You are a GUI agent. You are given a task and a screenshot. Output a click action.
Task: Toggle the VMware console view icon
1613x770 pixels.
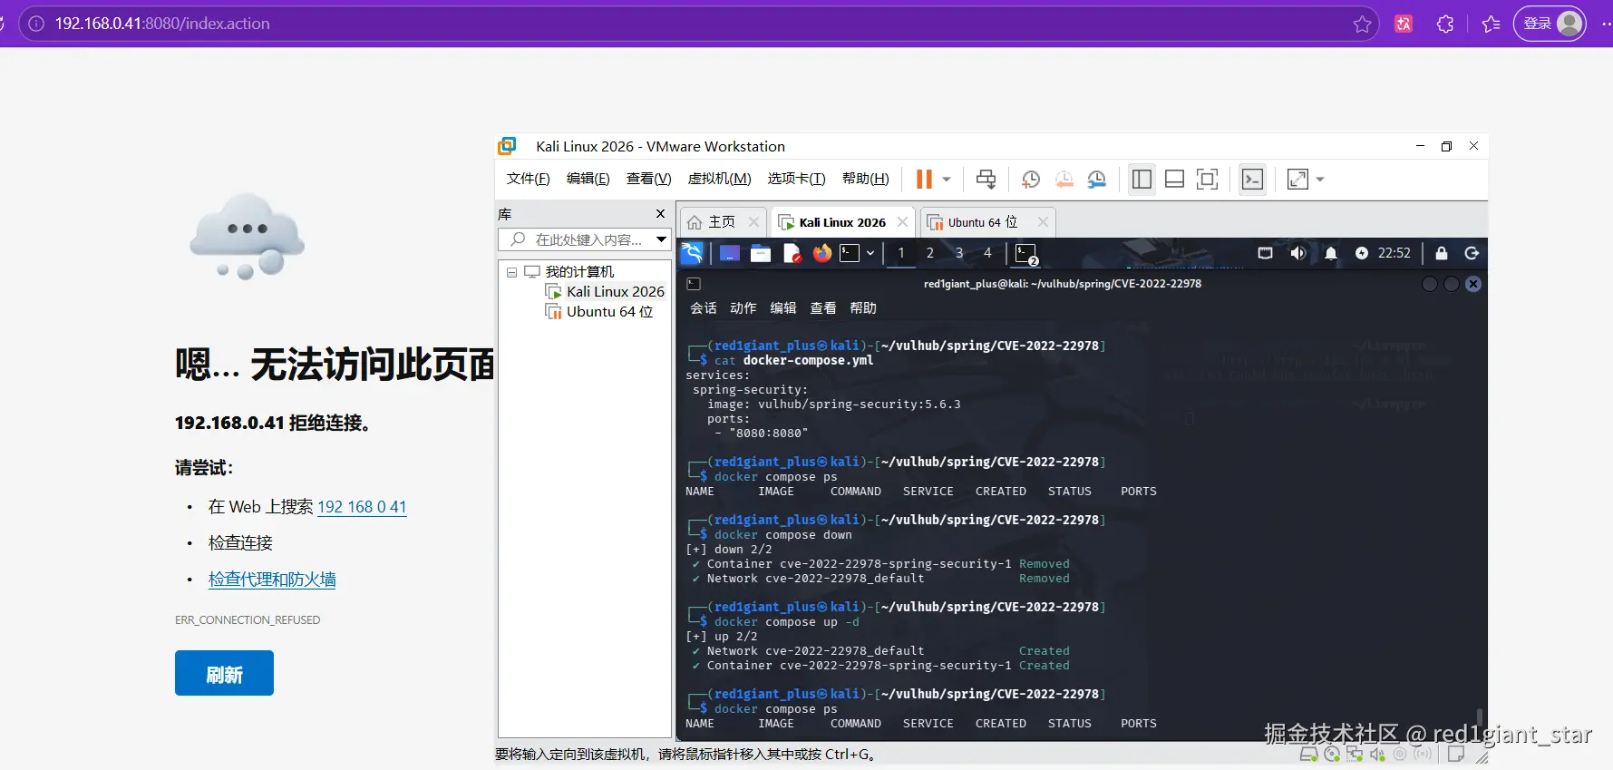coord(1252,180)
